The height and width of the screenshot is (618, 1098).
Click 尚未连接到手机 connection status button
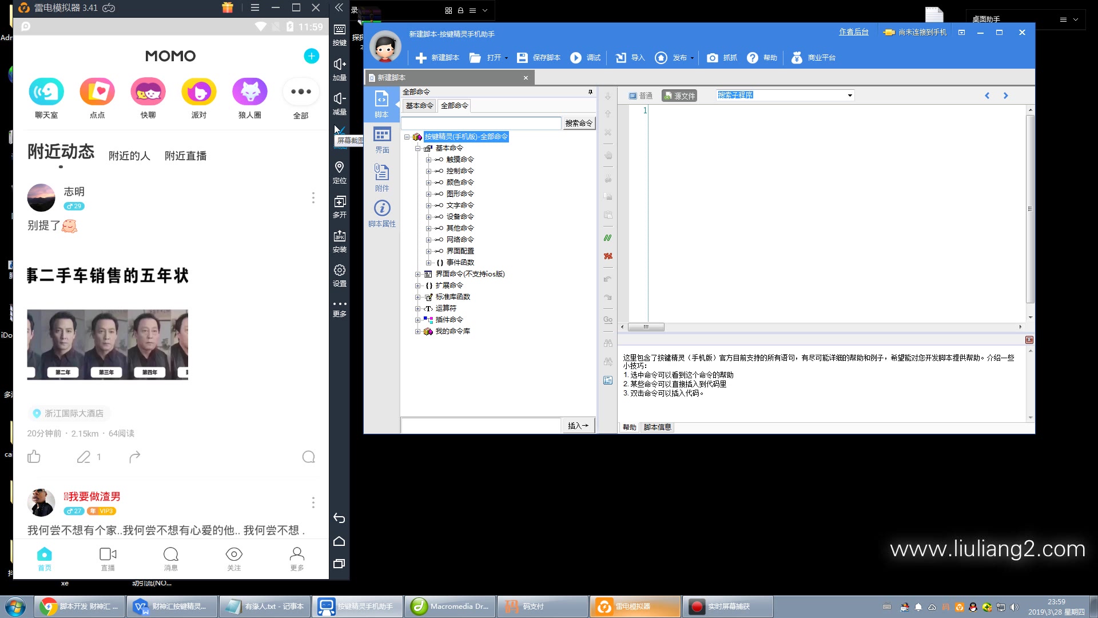pos(915,33)
